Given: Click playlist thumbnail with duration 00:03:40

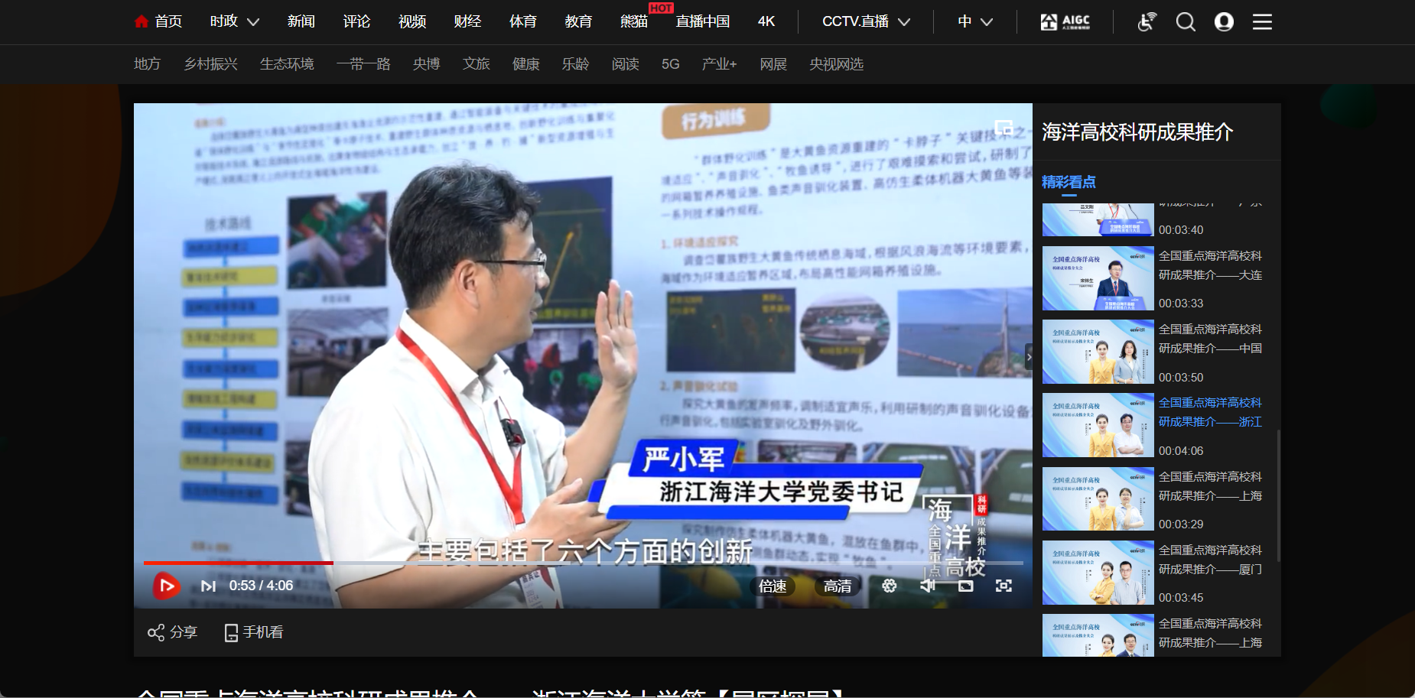Looking at the screenshot, I should coord(1098,219).
